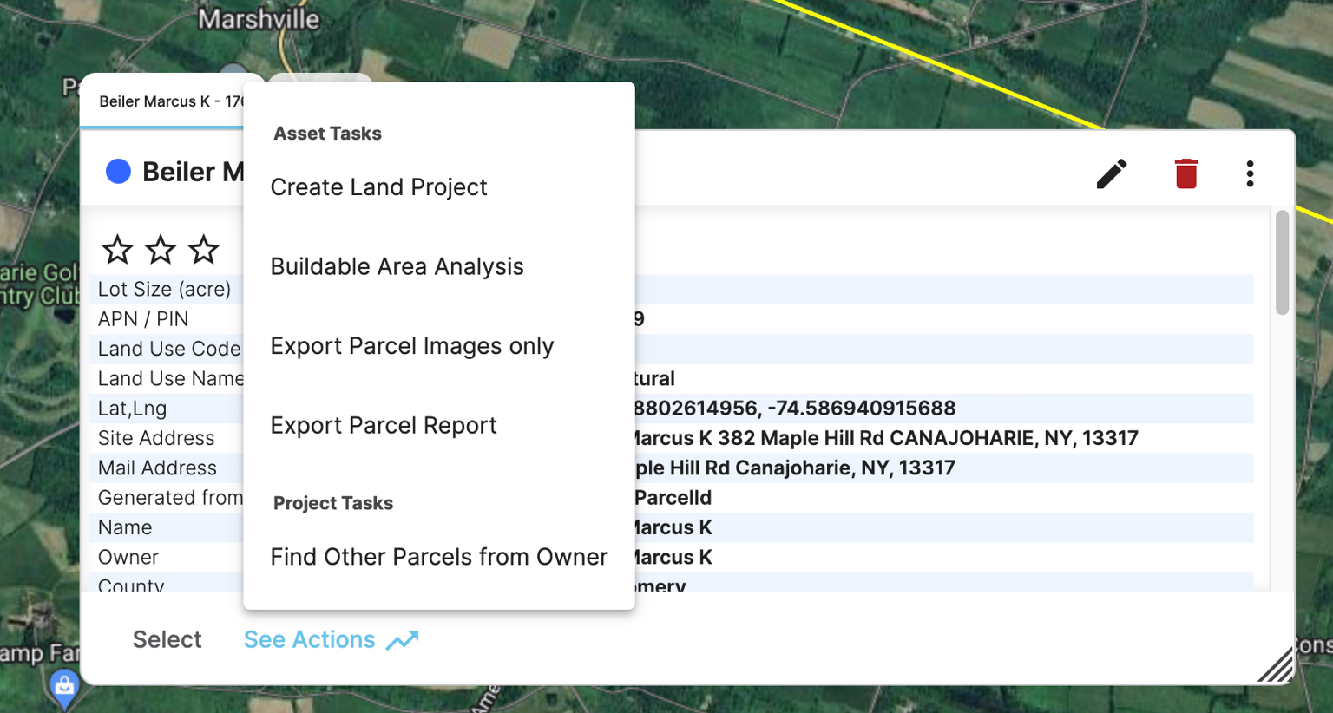The height and width of the screenshot is (713, 1333).
Task: Click the pencil edit icon
Action: 1112,173
